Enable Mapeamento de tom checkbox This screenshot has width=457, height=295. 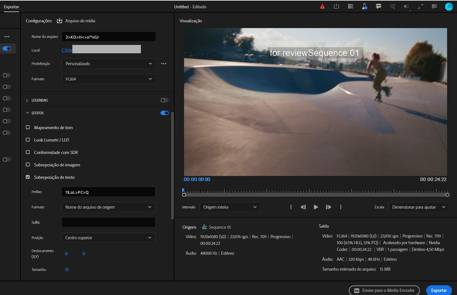(28, 128)
